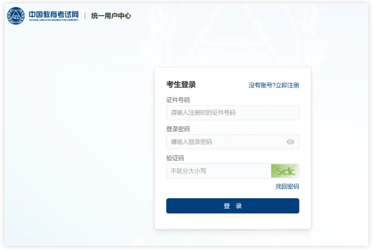Open the 找回密码 link
Viewport: 373px width, 251px height.
point(287,186)
